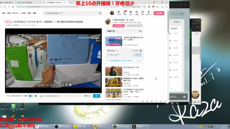Open the scissors screenshot tool in browser

157,7
